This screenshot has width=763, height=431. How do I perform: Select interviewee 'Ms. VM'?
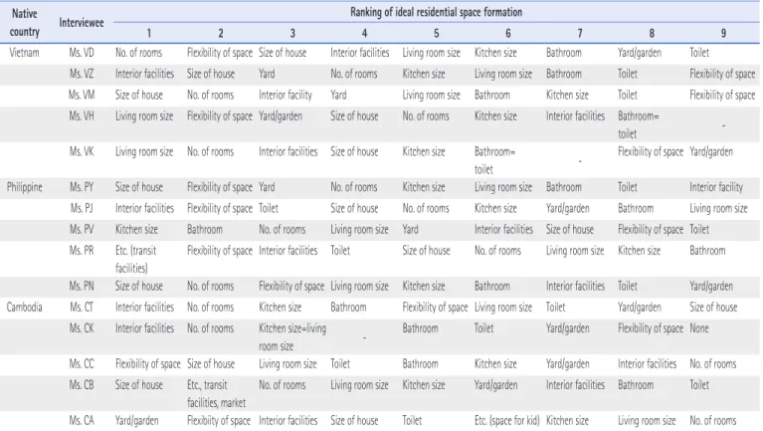[x=82, y=95]
